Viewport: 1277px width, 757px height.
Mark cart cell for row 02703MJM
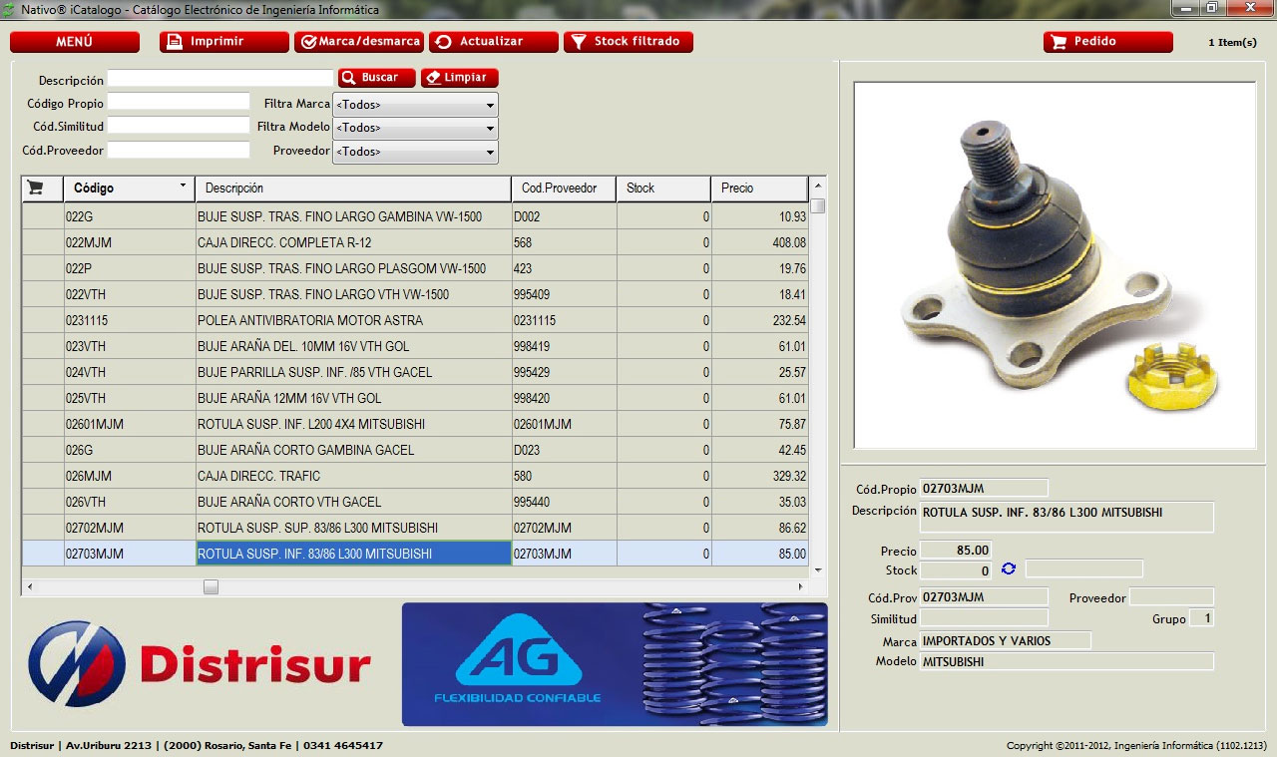tap(43, 554)
